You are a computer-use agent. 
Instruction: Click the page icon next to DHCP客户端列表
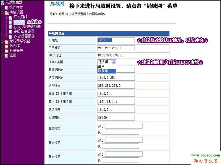pos(11,27)
